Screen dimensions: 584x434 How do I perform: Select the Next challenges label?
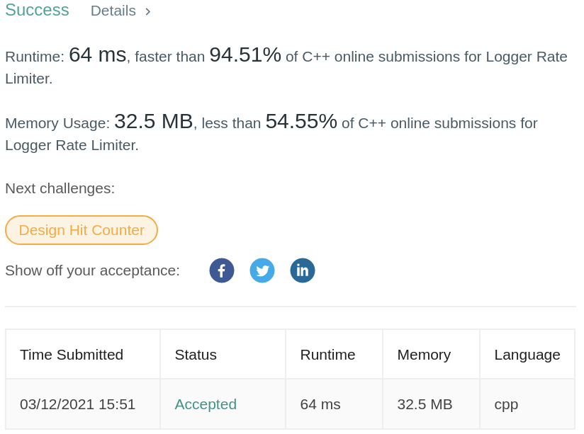coord(60,189)
